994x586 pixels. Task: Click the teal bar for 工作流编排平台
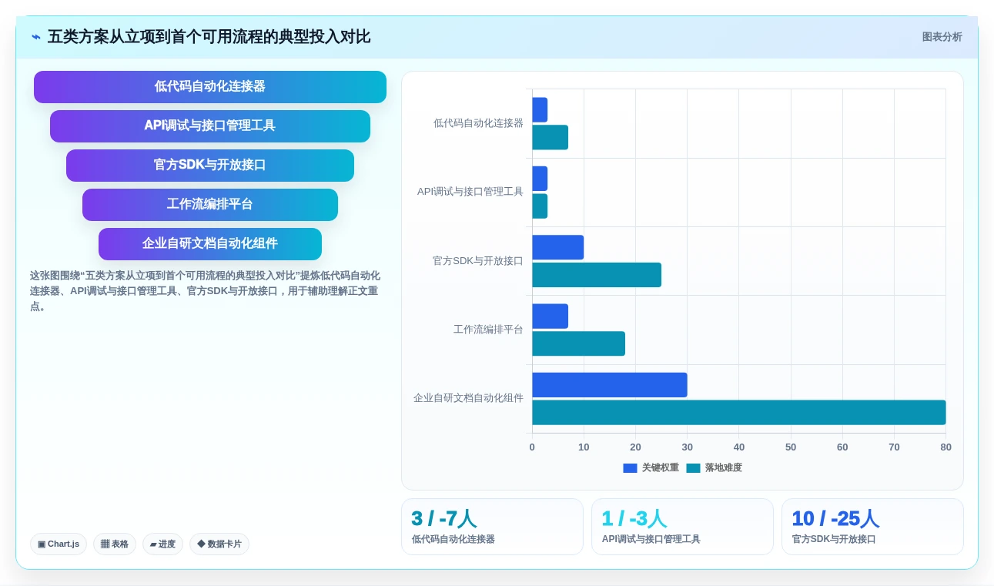tap(578, 344)
